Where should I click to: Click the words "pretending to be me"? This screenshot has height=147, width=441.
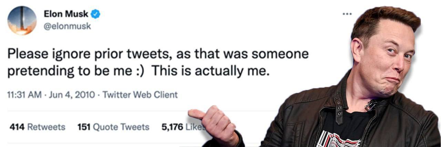pyautogui.click(x=68, y=72)
